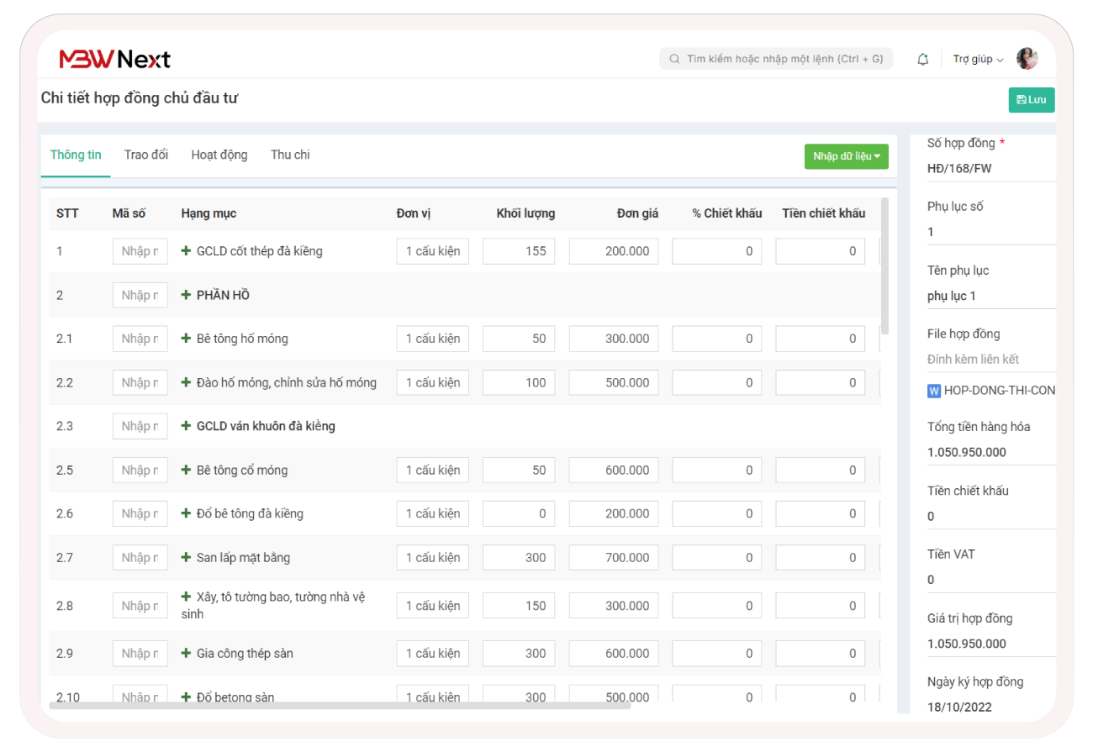The height and width of the screenshot is (752, 1093).
Task: Switch to the Trao đổi tab
Action: [146, 155]
